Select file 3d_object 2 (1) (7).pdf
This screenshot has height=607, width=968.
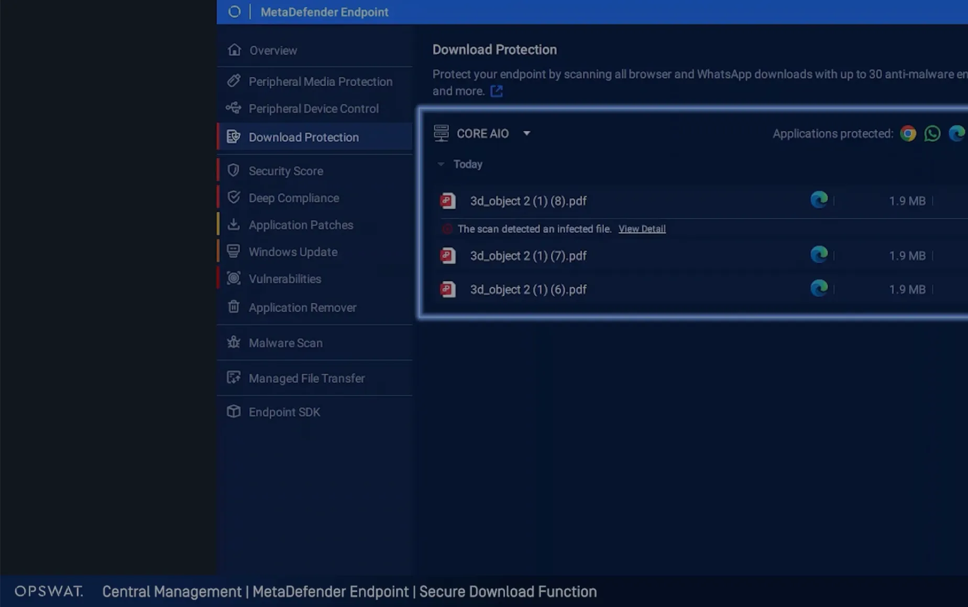[x=528, y=256]
